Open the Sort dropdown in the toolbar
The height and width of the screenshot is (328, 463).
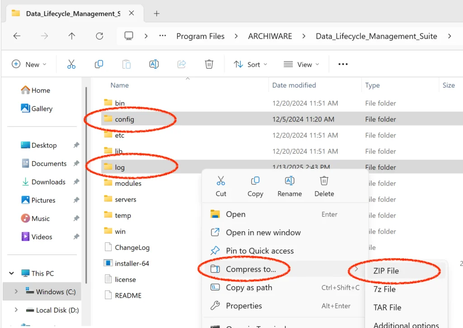tap(250, 65)
